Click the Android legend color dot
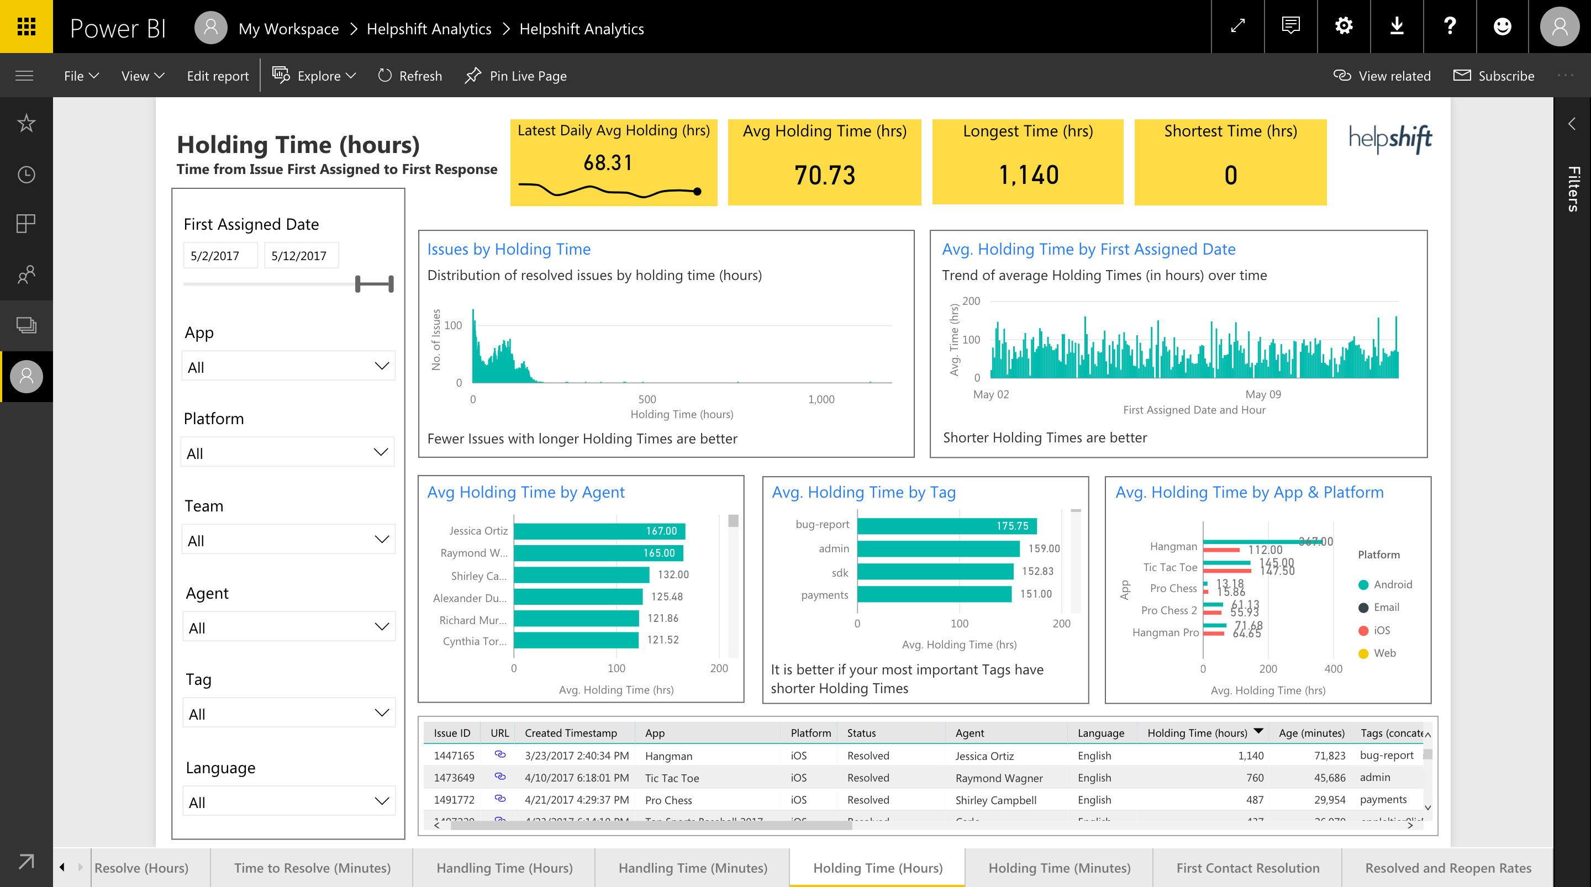Screen dimensions: 1591x887 coord(1363,584)
